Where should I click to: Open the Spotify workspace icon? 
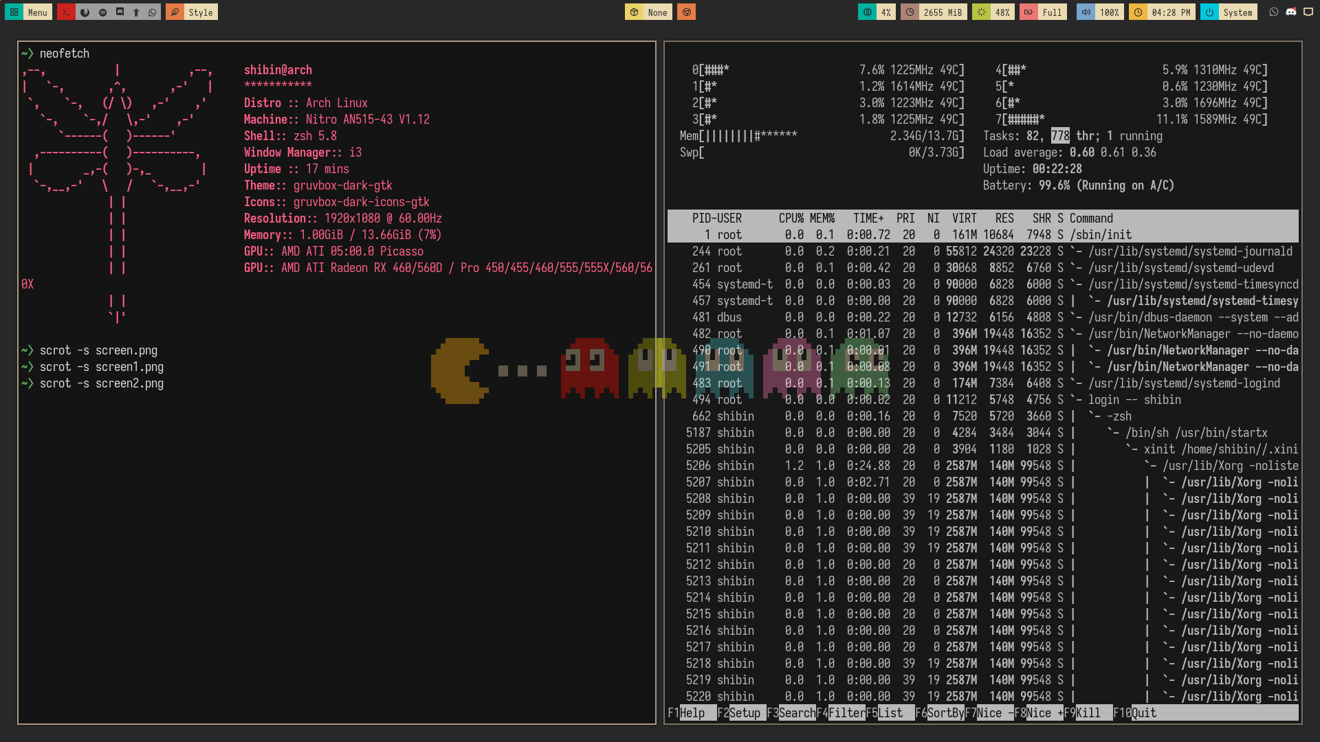[102, 12]
